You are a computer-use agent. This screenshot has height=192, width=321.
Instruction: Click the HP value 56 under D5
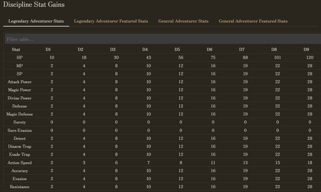[181, 58]
